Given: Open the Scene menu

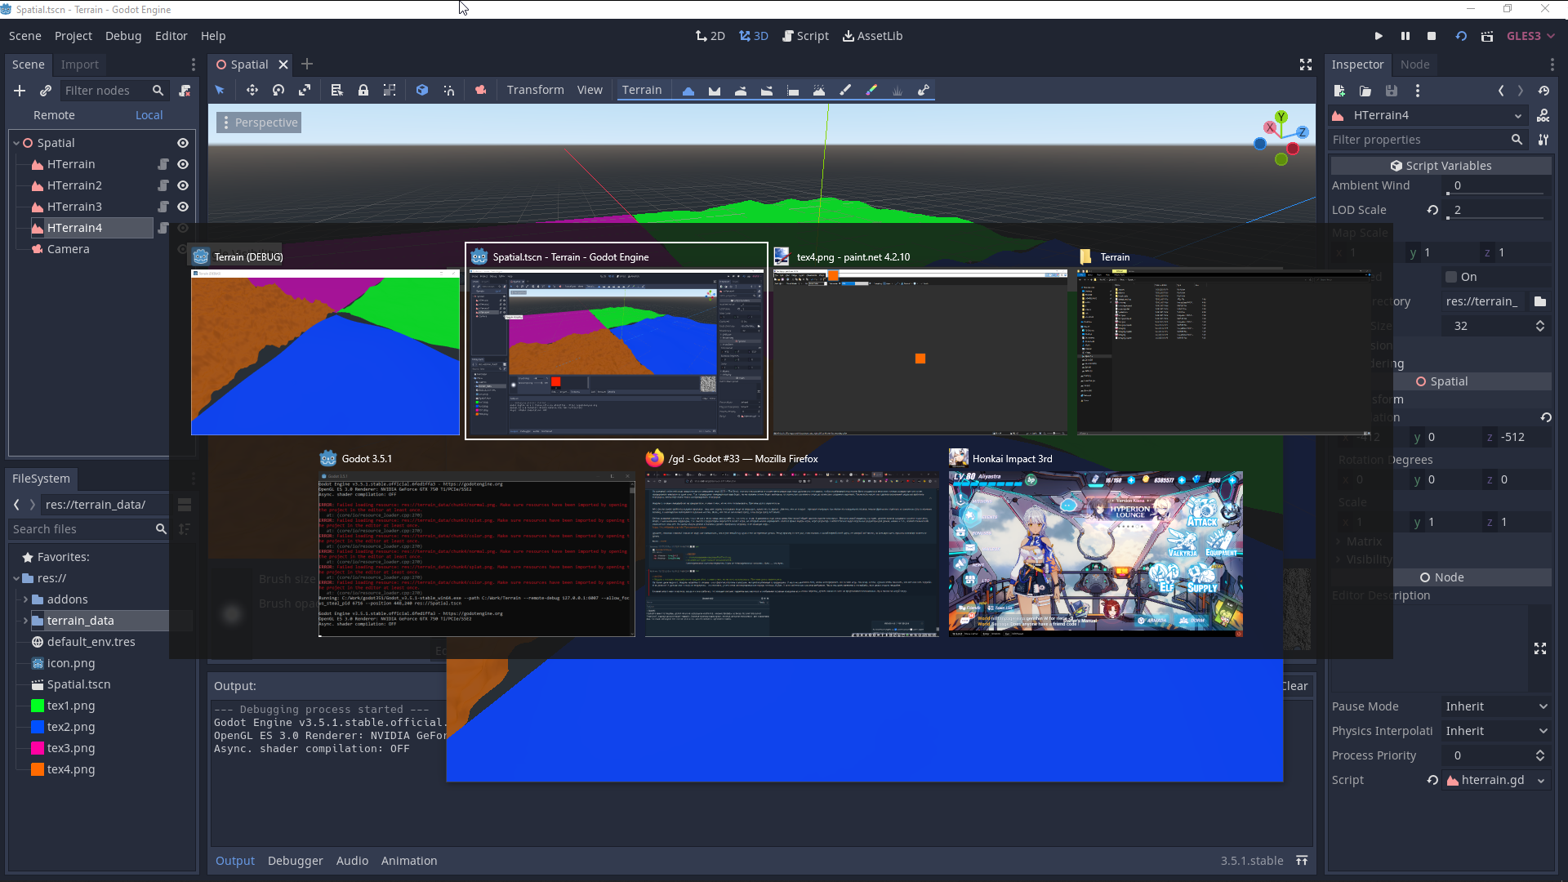Looking at the screenshot, I should 25,36.
